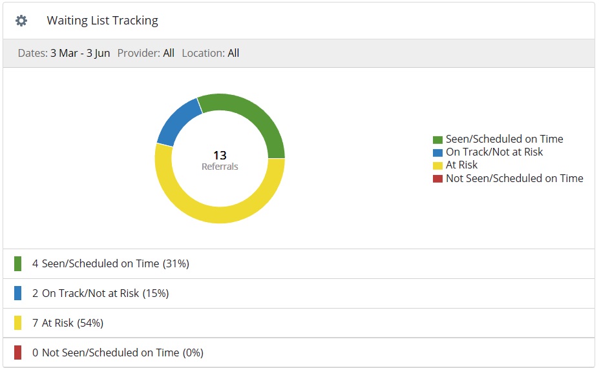Open the 4 Seen/Scheduled on Time row
The height and width of the screenshot is (368, 599).
[110, 263]
